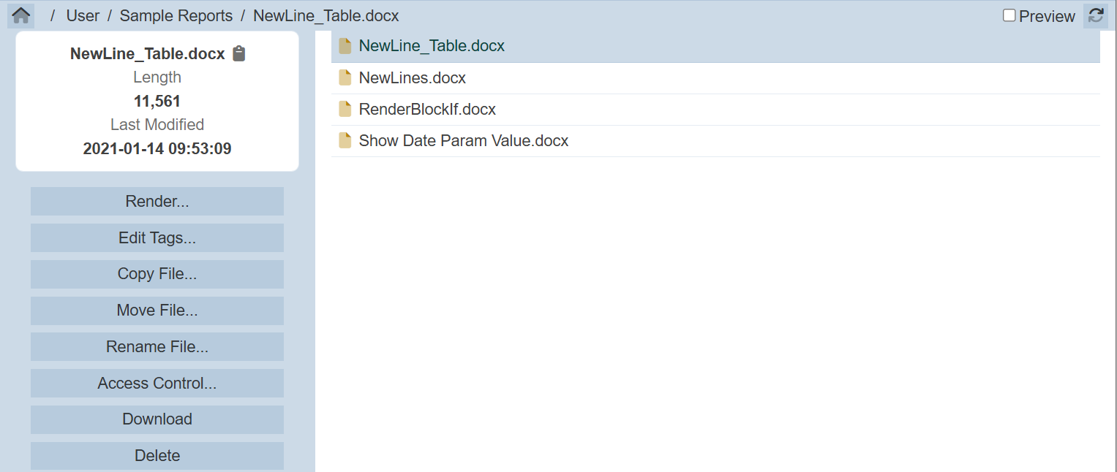The image size is (1117, 472).
Task: Click the refresh icon
Action: [1095, 15]
